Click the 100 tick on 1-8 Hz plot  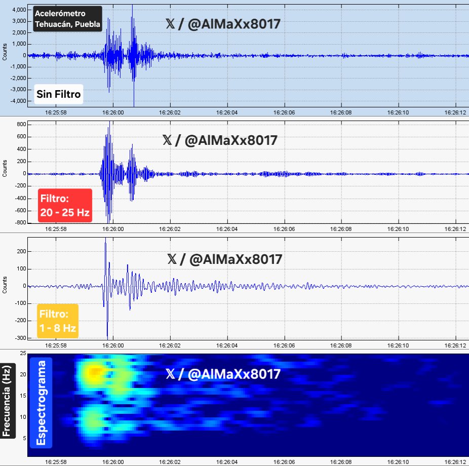(x=22, y=268)
